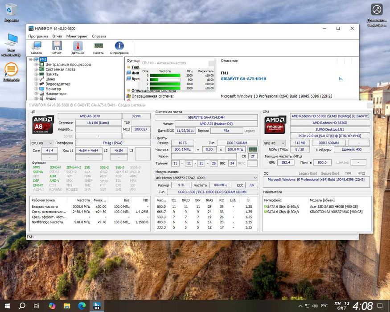Screen dimensions: 390x312
Task: Open Task View on the taskbar
Action: (x=37, y=306)
